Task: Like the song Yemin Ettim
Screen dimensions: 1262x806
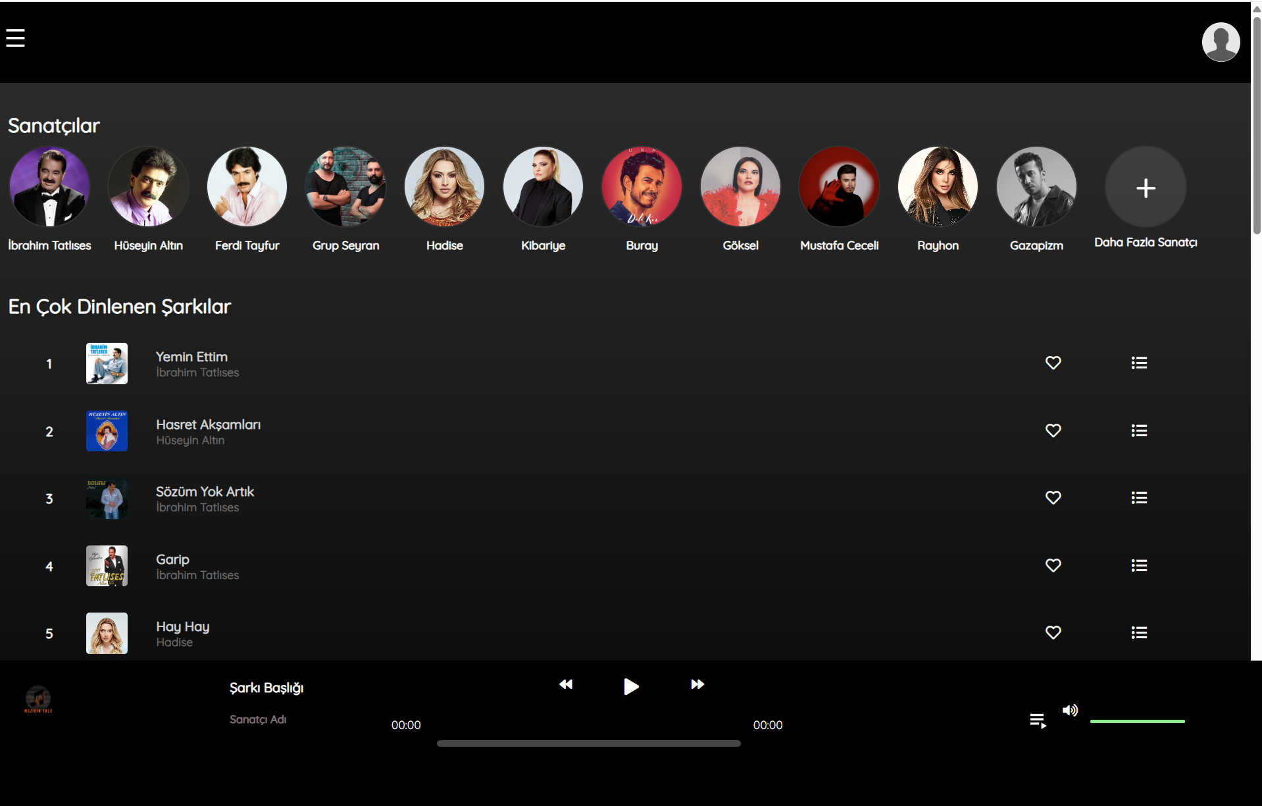Action: point(1053,363)
